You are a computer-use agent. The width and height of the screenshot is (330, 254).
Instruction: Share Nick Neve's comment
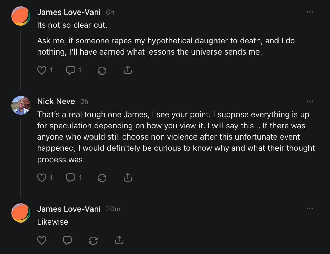click(128, 177)
